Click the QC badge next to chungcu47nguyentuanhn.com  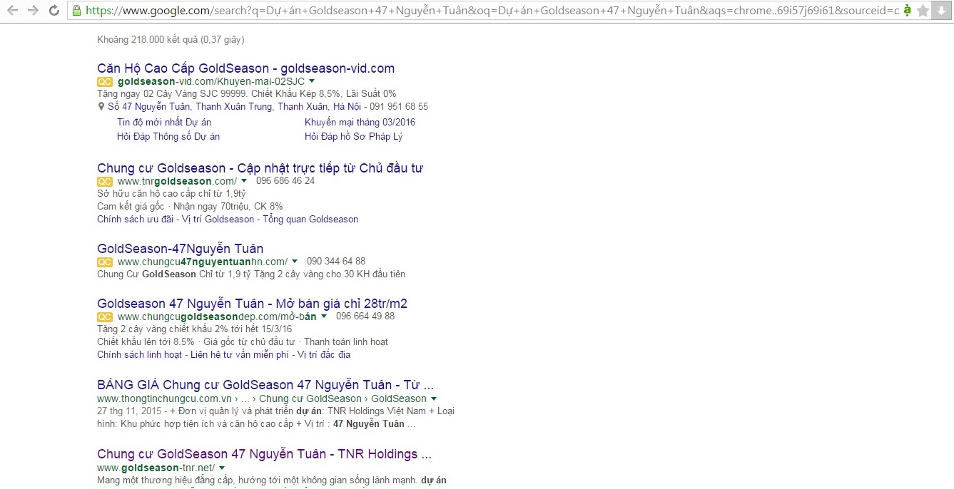(x=105, y=262)
